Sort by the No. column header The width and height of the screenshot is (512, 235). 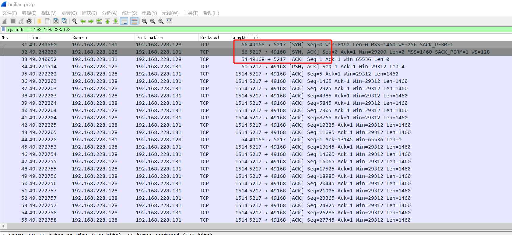pyautogui.click(x=14, y=37)
